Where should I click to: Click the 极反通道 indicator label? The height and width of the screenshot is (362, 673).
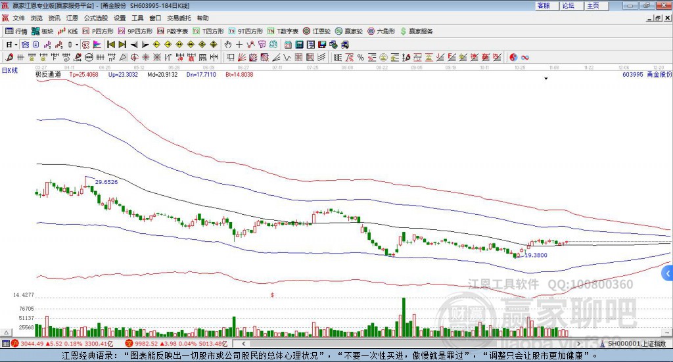tap(48, 74)
